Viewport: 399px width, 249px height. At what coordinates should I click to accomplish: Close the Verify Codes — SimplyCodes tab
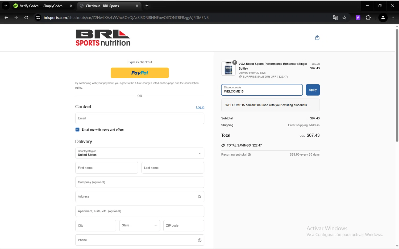coord(71,6)
